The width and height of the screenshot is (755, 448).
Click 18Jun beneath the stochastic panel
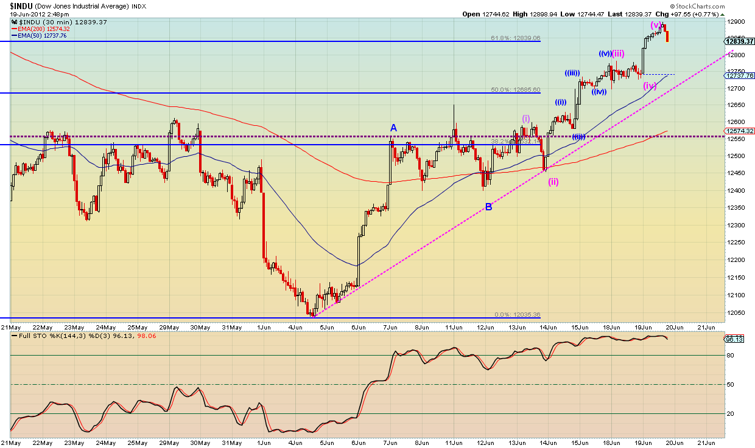[611, 443]
